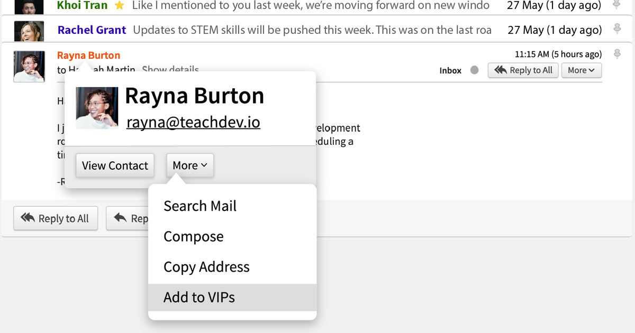Screen dimensions: 635x333
Task: Choose Compose from the contact menu
Action: coord(194,236)
